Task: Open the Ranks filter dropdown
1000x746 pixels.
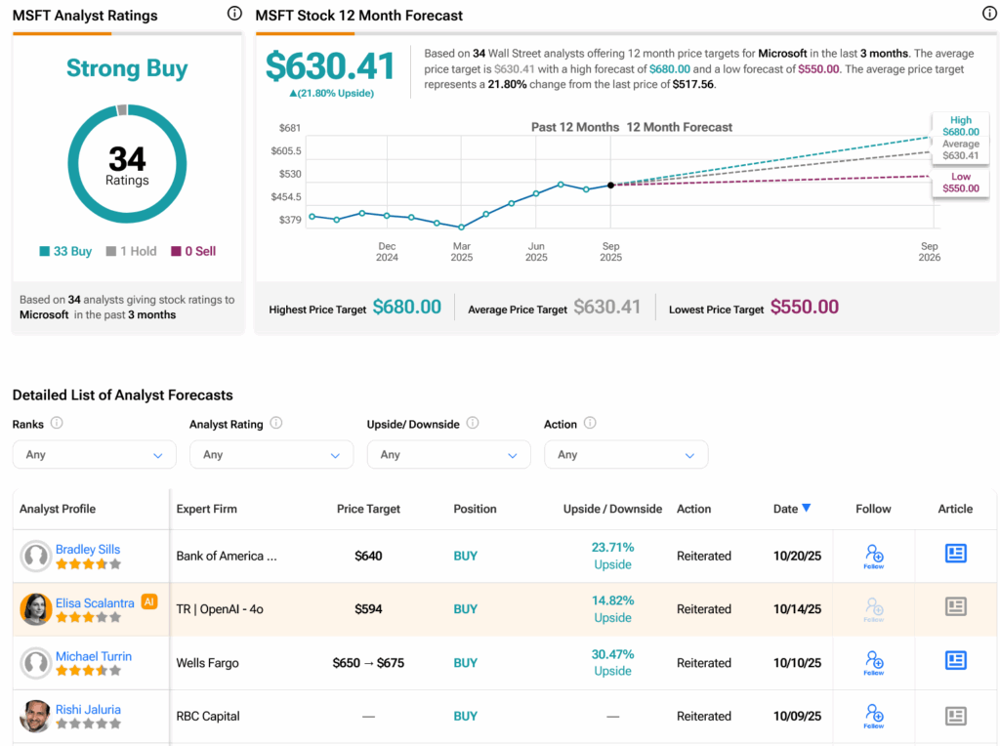Action: click(94, 455)
